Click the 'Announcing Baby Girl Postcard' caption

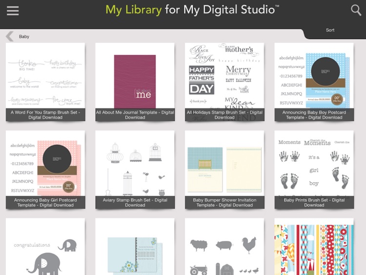click(x=45, y=202)
